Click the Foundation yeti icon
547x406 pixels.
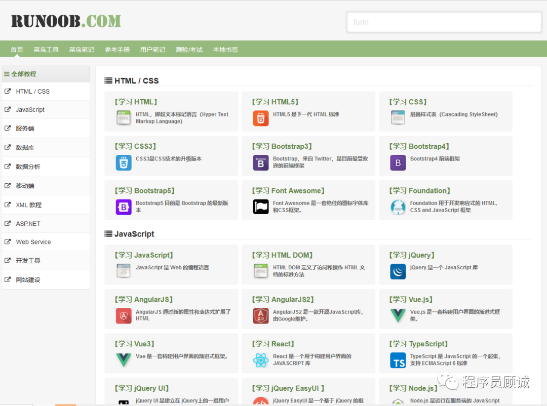coord(398,207)
